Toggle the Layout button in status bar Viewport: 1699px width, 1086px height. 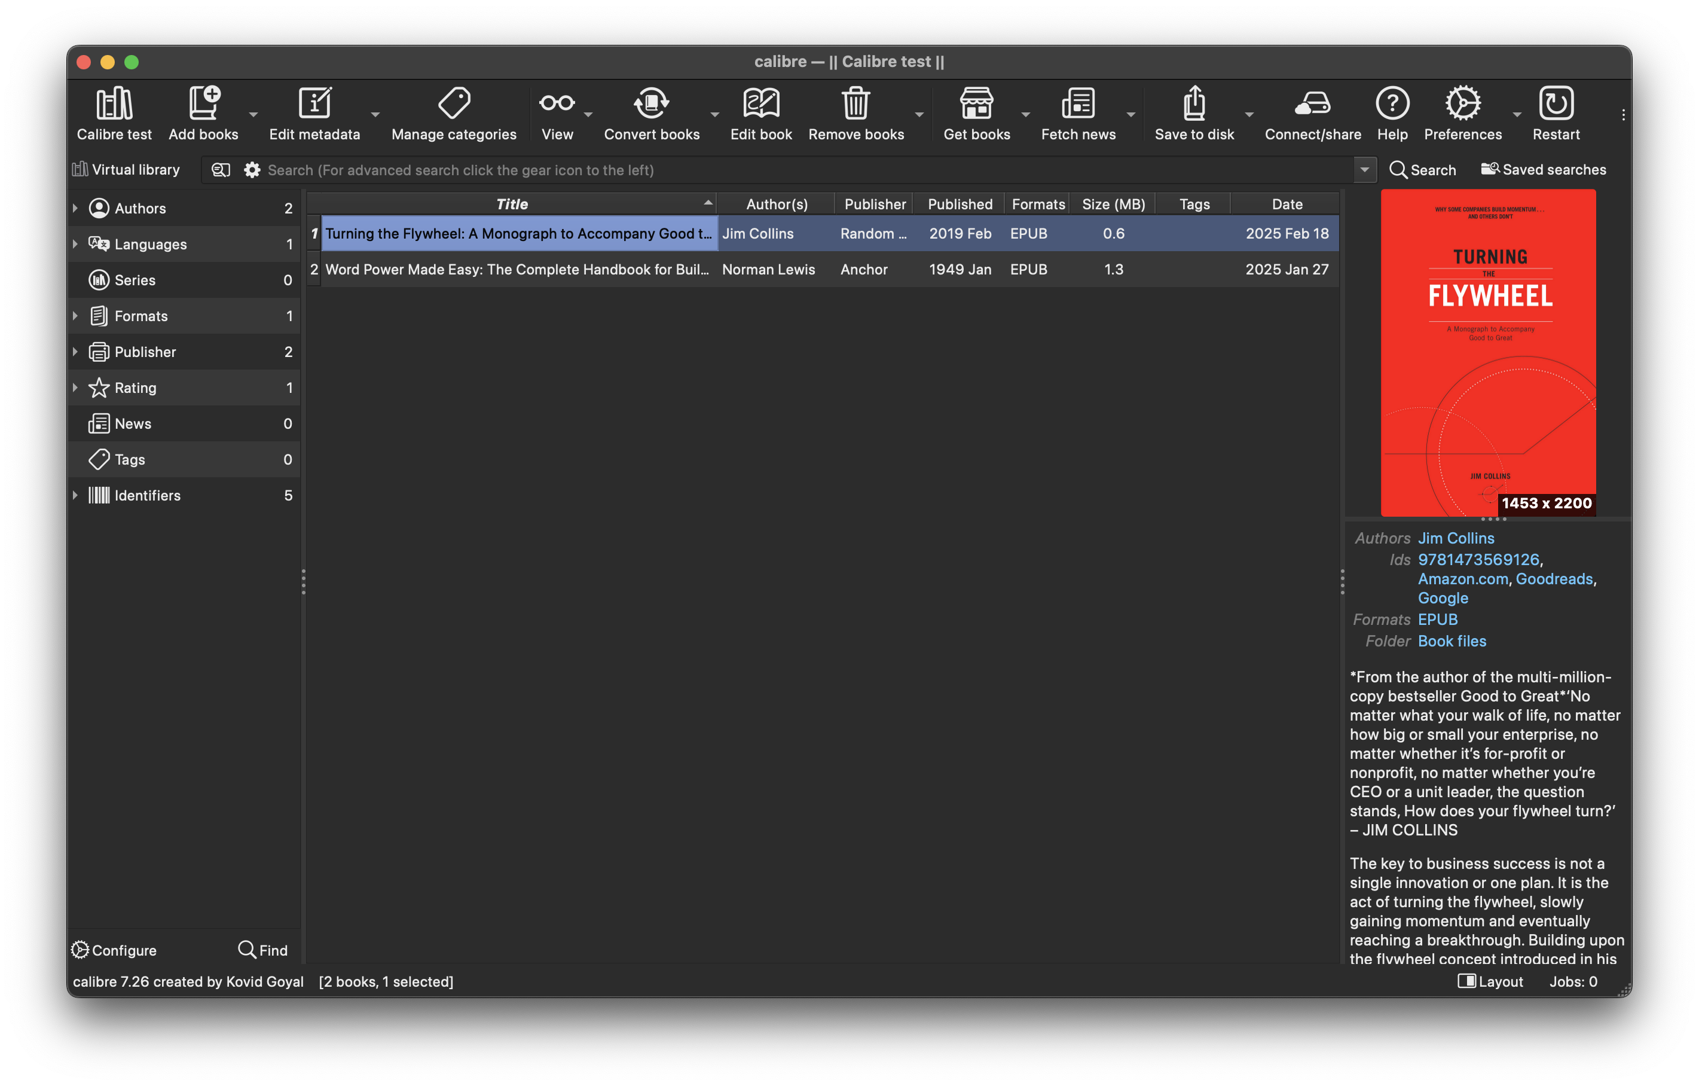coord(1490,981)
